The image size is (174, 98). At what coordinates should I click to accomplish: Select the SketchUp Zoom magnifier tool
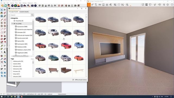[2, 59]
